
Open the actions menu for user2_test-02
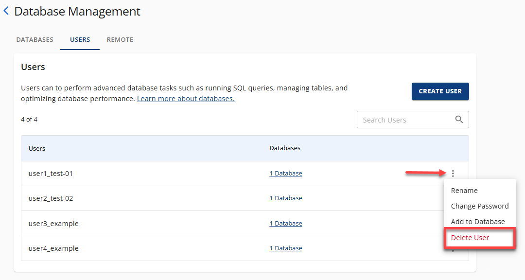point(453,198)
